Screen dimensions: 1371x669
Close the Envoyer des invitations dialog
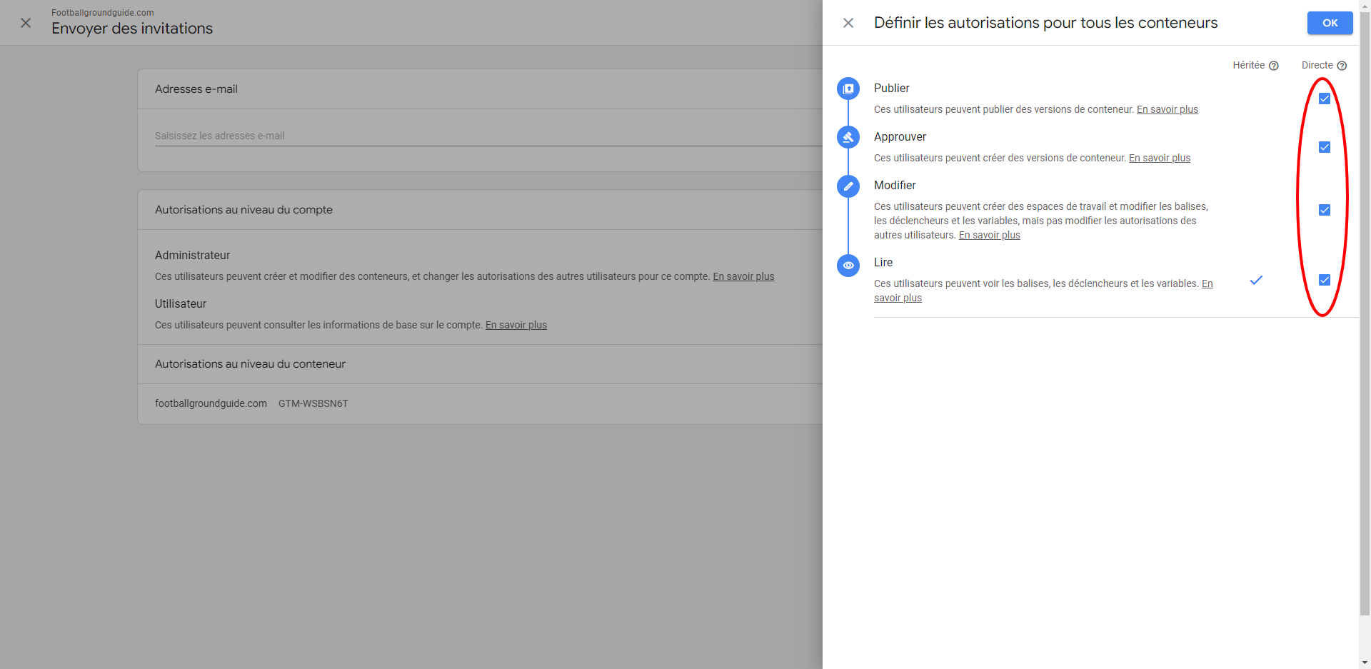tap(26, 23)
